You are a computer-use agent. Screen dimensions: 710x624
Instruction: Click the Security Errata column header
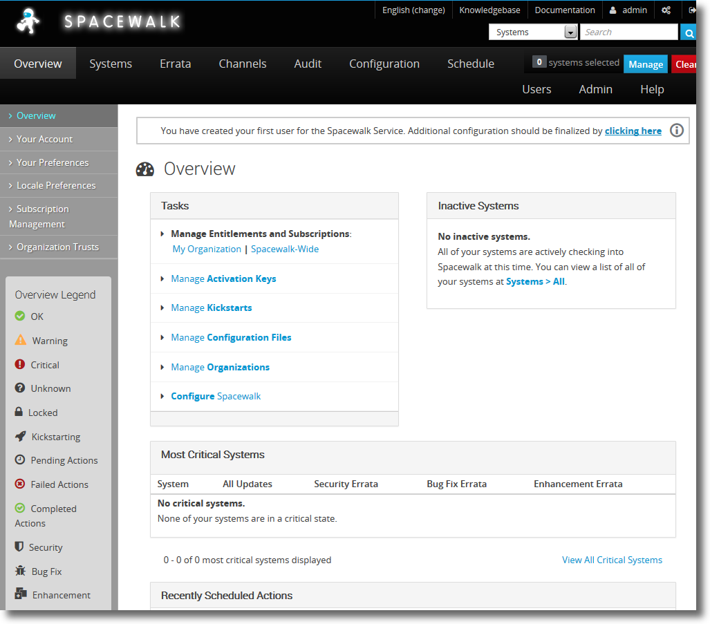coord(346,484)
